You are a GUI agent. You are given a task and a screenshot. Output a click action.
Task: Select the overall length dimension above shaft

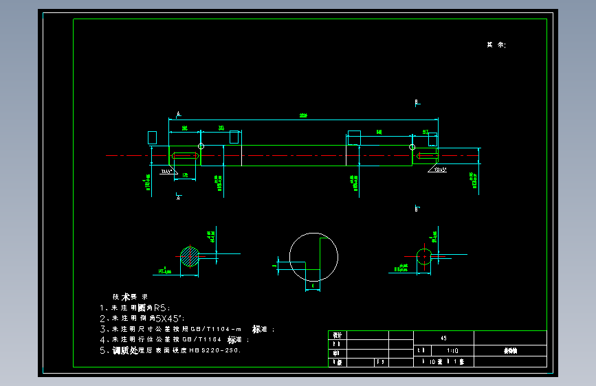(303, 115)
